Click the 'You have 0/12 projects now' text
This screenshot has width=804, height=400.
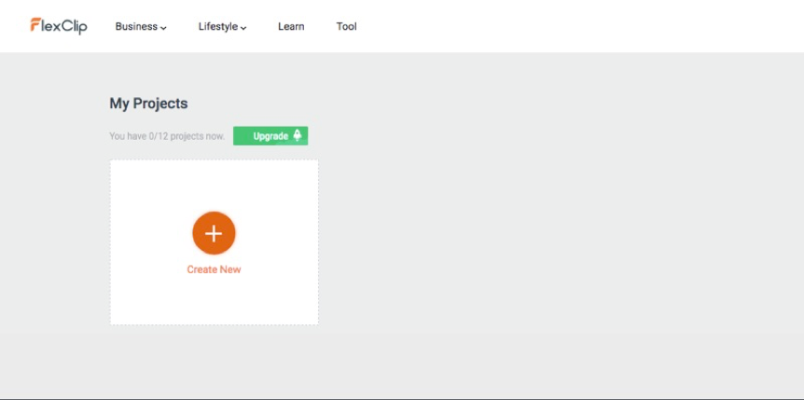[x=167, y=136]
